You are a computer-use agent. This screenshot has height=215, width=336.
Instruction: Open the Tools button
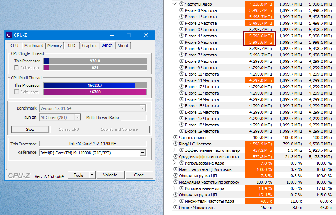(78, 175)
